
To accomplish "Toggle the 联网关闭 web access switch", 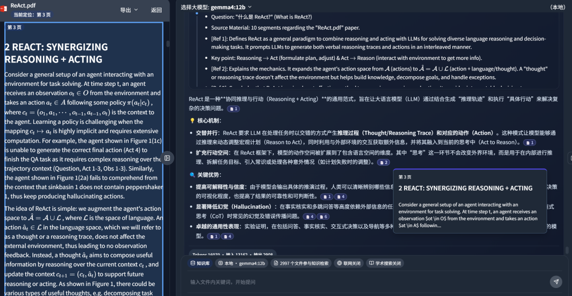I will pyautogui.click(x=348, y=263).
